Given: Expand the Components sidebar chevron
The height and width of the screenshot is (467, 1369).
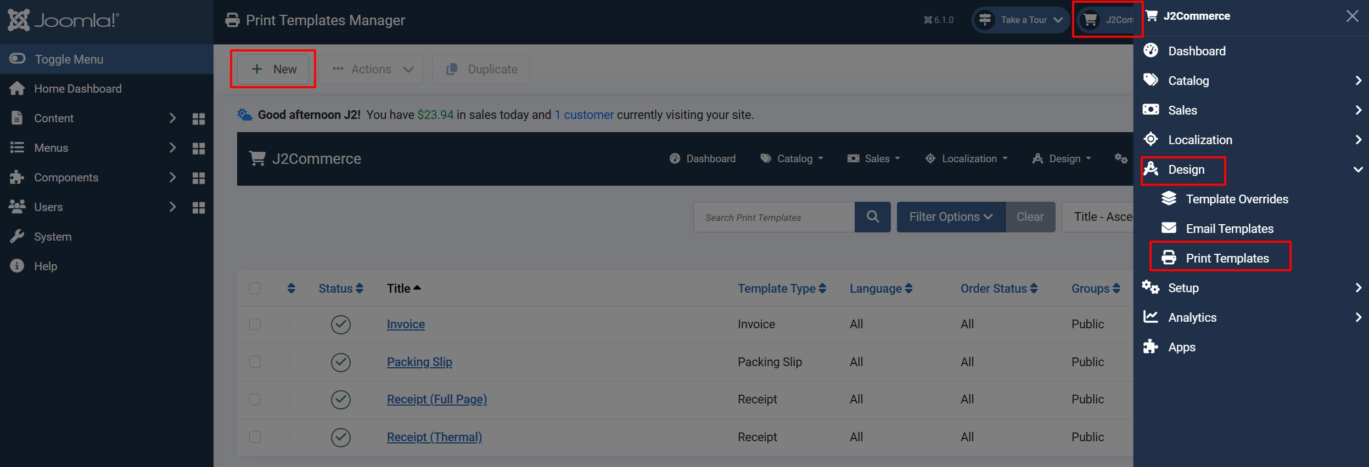Looking at the screenshot, I should click(172, 178).
